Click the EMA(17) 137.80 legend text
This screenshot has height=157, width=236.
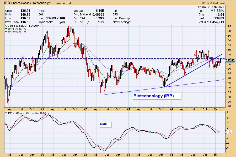click(17, 29)
